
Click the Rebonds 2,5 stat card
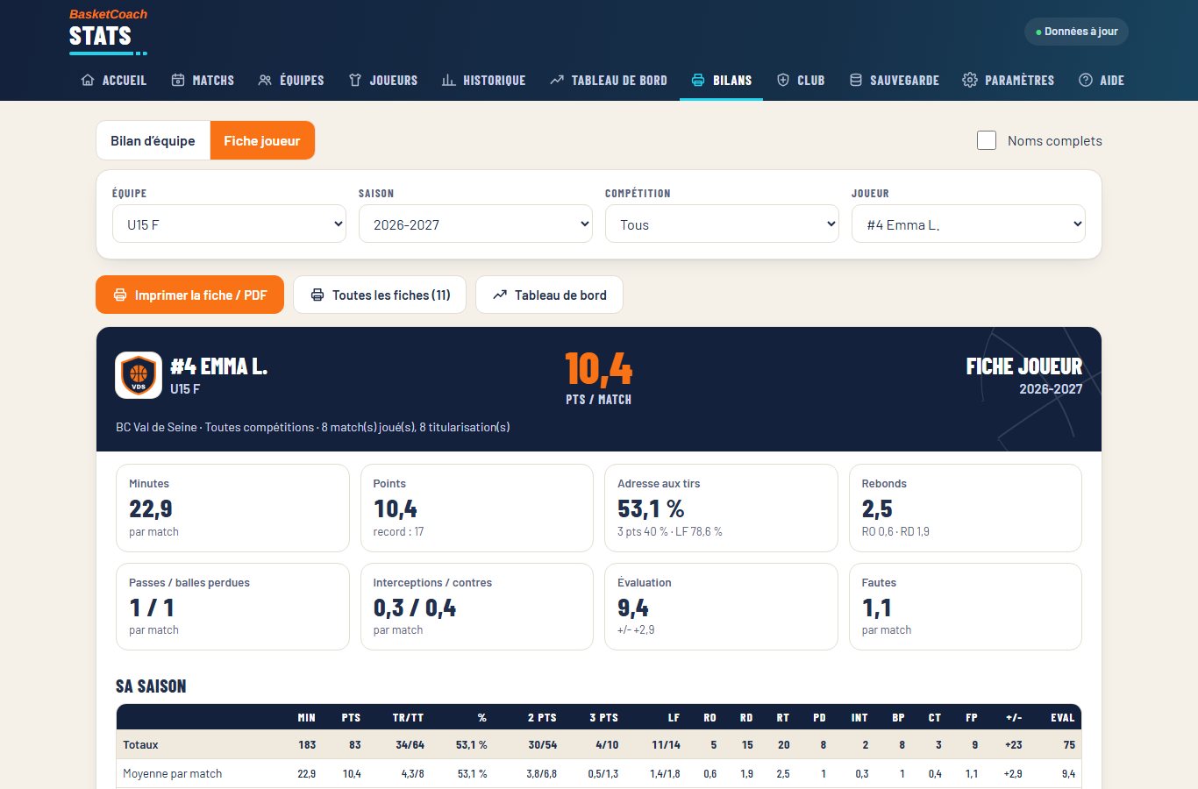coord(966,508)
